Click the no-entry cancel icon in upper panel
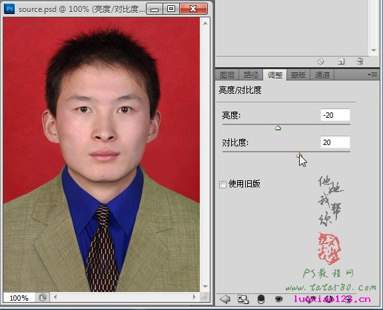The image size is (383, 310). (x=320, y=61)
